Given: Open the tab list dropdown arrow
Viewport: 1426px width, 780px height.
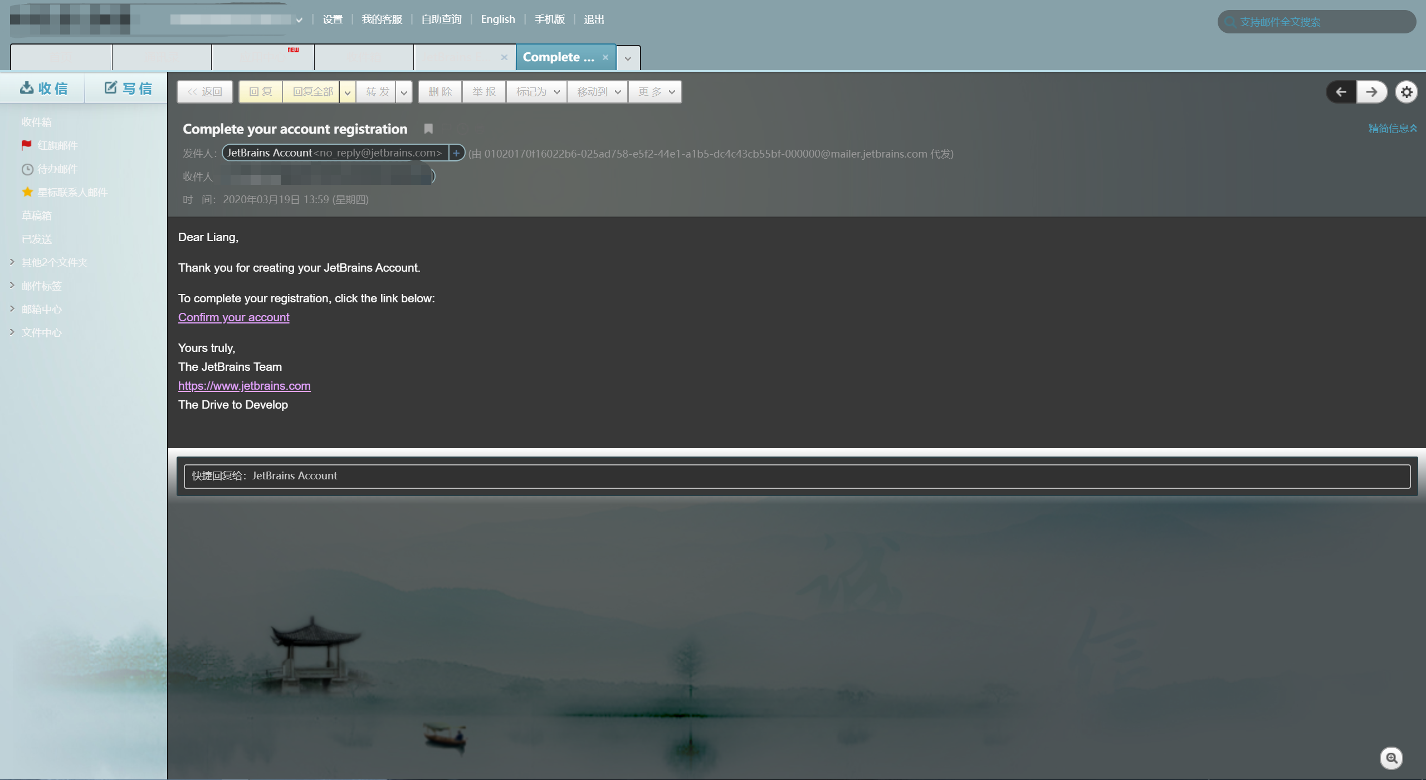Looking at the screenshot, I should click(x=628, y=58).
